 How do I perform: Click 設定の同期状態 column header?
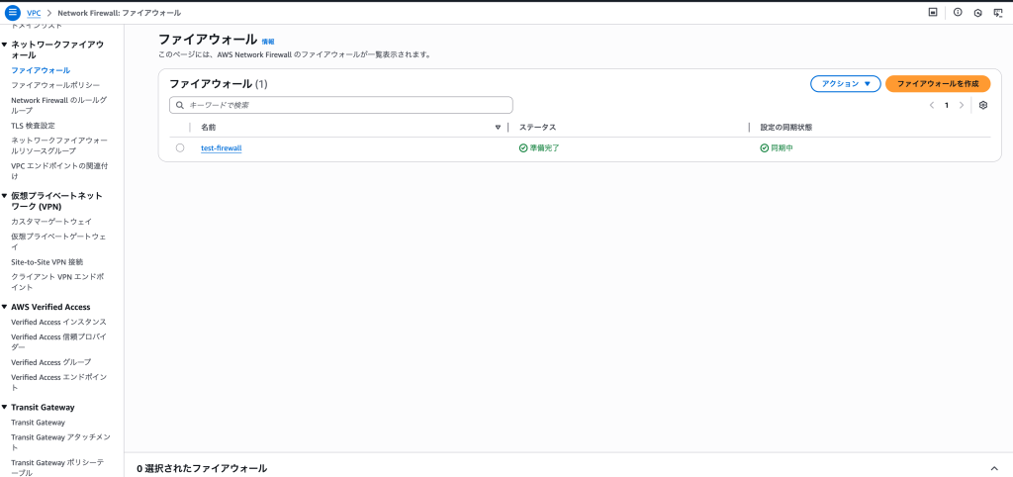coord(786,128)
